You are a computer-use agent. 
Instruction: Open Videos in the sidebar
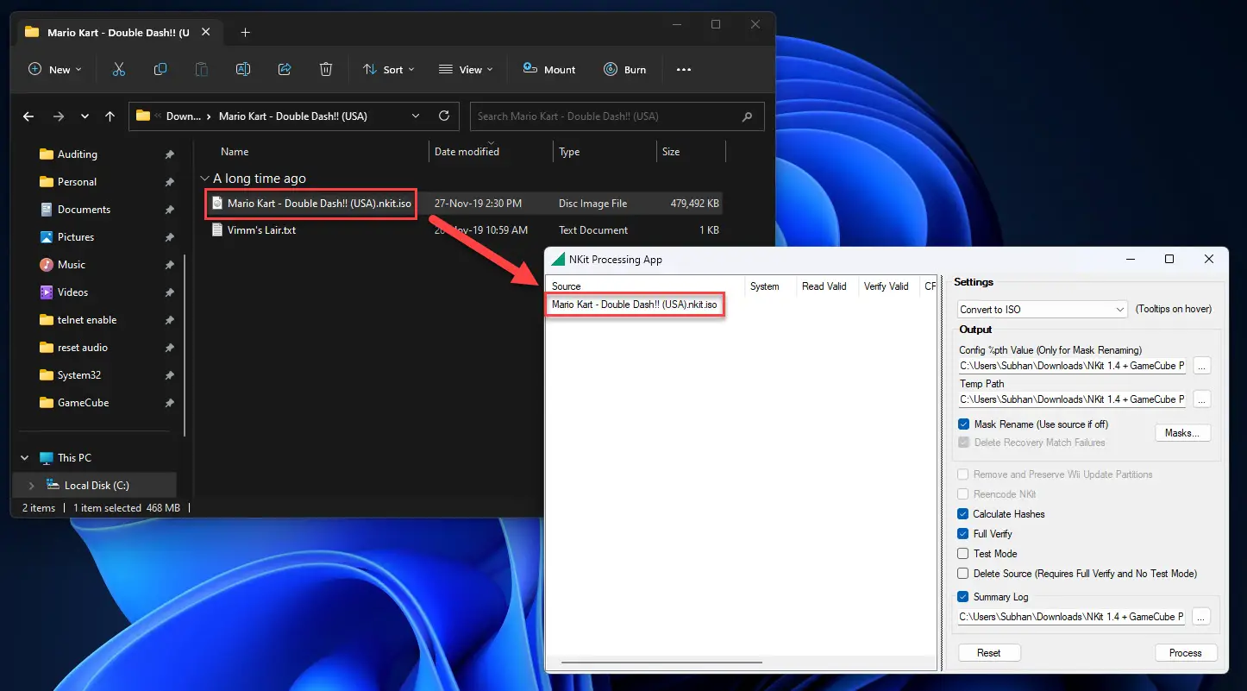pos(72,292)
